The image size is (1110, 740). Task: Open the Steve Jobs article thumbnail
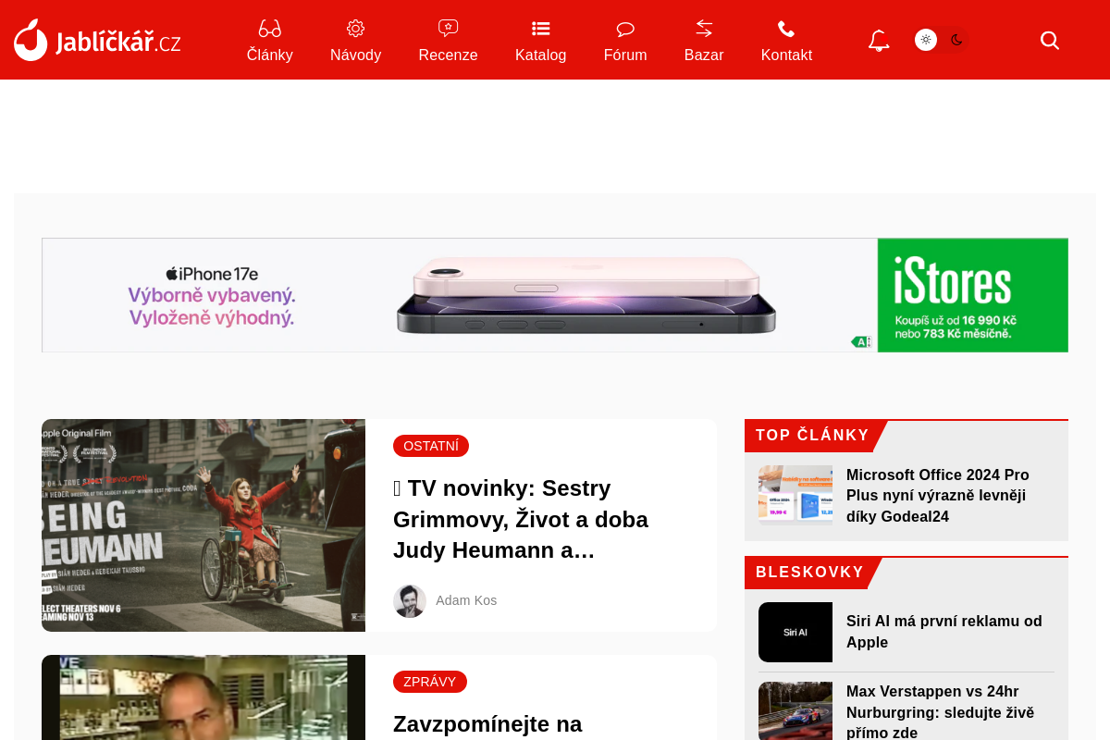point(203,697)
